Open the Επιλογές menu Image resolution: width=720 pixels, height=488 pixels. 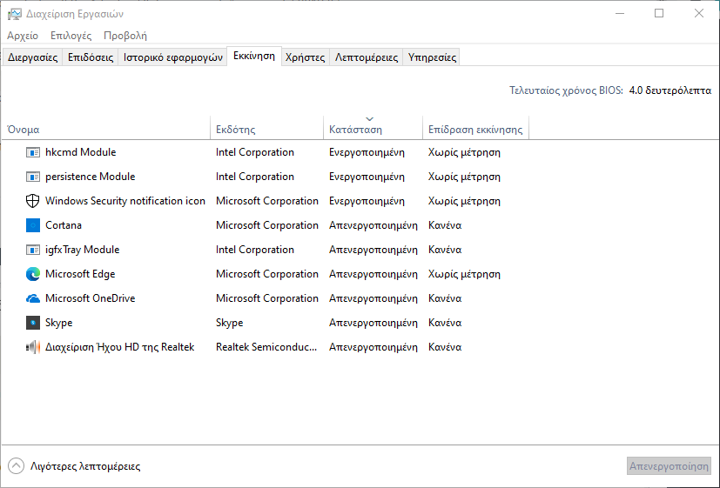(x=71, y=36)
